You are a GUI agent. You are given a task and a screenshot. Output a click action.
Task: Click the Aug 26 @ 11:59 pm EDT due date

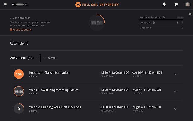[147, 73]
